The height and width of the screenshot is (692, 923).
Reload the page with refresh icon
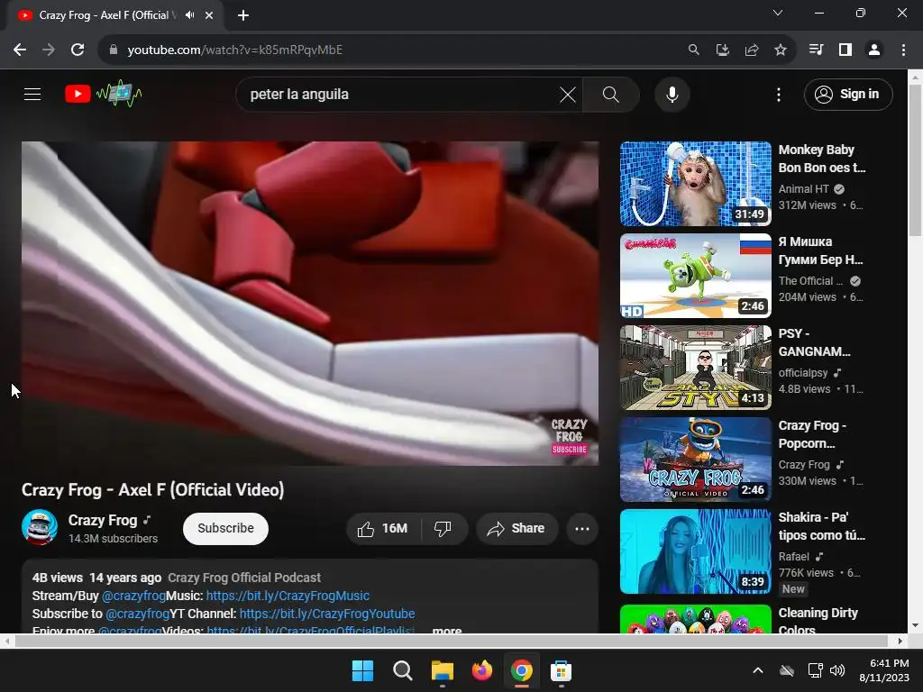click(x=78, y=50)
